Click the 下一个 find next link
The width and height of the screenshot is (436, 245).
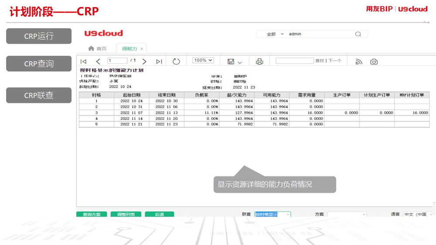(334, 61)
